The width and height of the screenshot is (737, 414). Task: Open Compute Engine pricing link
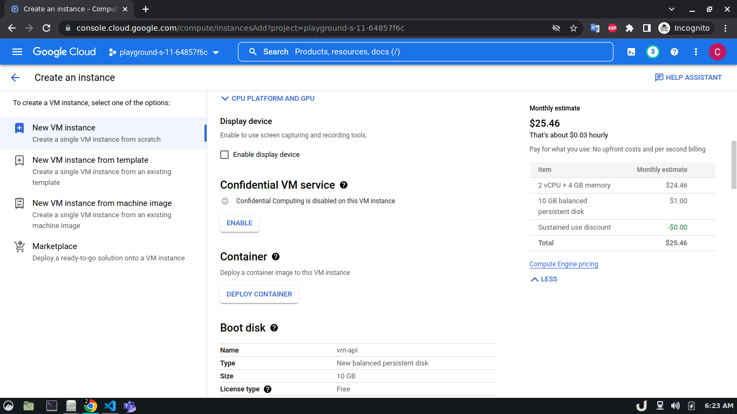click(x=564, y=264)
